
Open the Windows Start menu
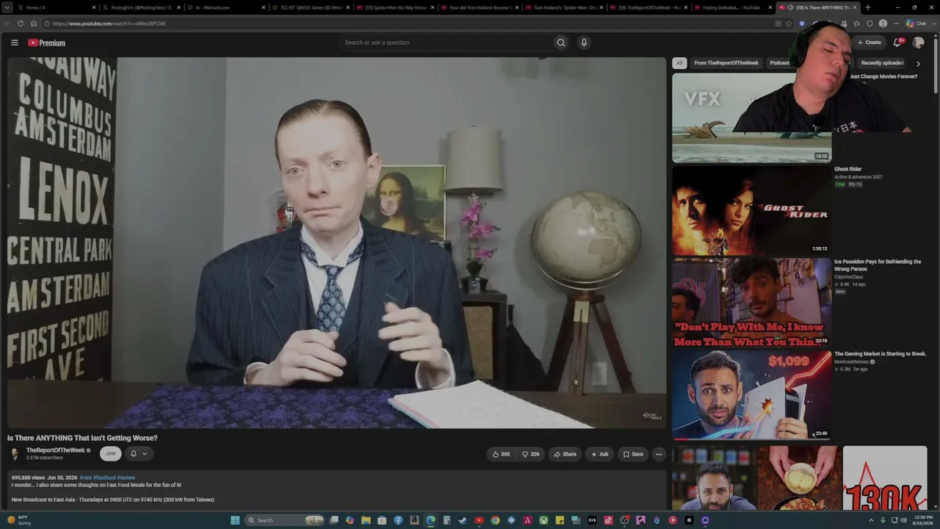pos(235,520)
